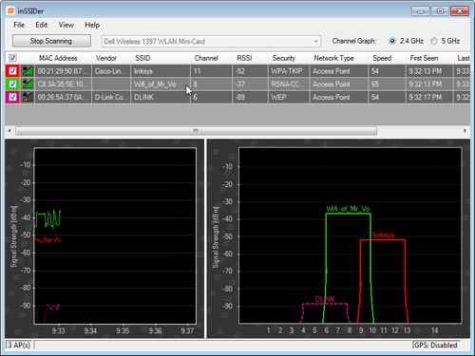
Task: Click MAC address 00:26:5A:37:0A
Action: click(63, 97)
